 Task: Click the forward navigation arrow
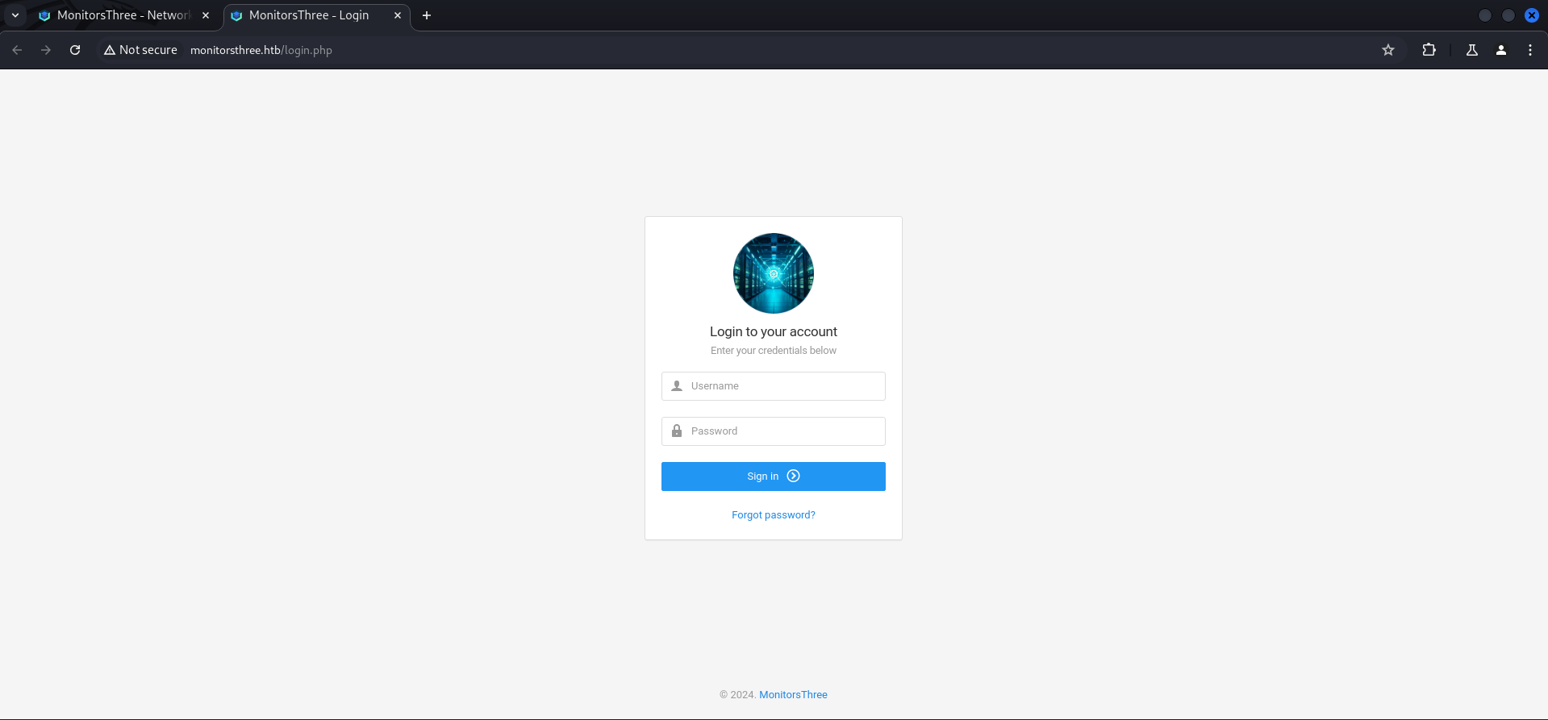pos(46,50)
